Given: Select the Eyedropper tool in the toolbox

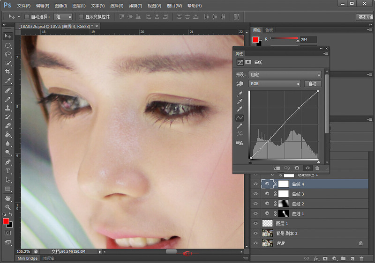Looking at the screenshot, I should click(x=8, y=80).
